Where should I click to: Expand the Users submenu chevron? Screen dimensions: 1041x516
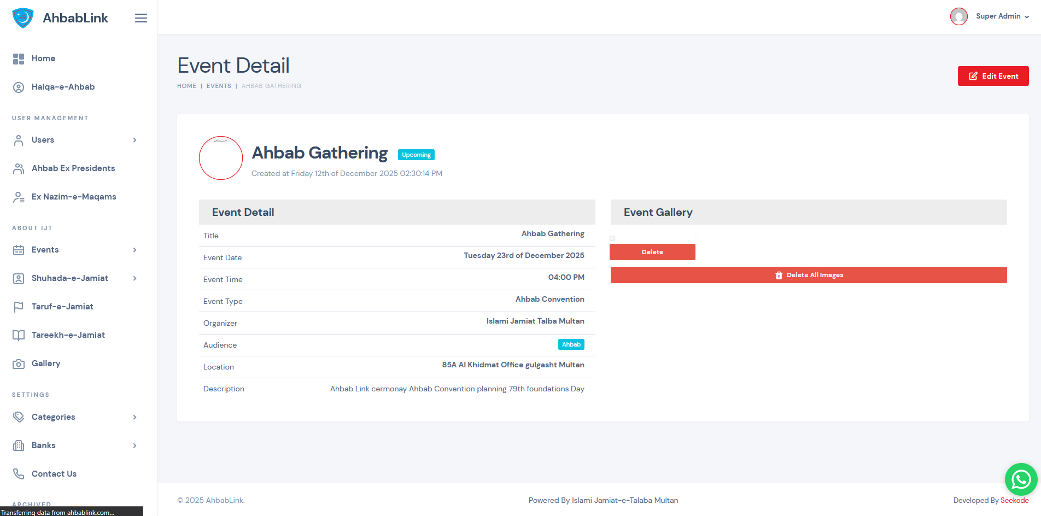[134, 140]
